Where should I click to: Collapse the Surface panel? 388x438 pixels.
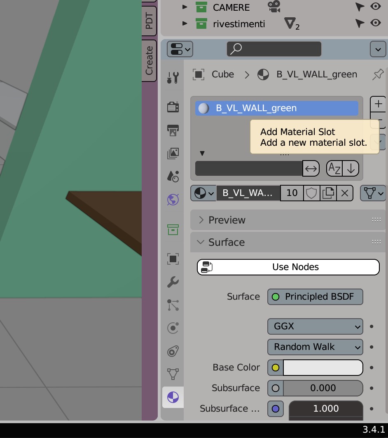(227, 242)
